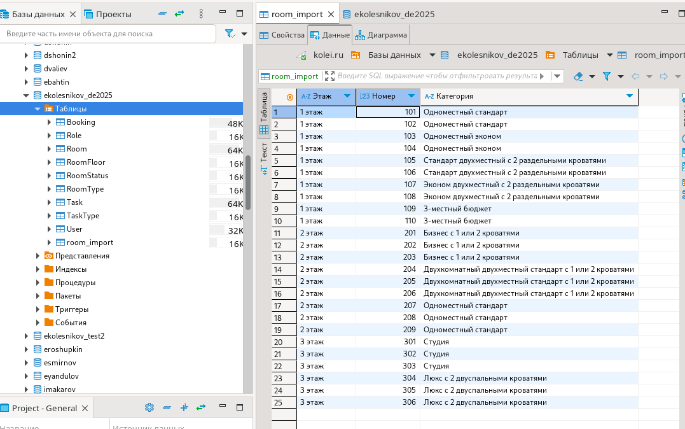Select the RoomType table in the tree
This screenshot has width=685, height=429.
point(85,189)
